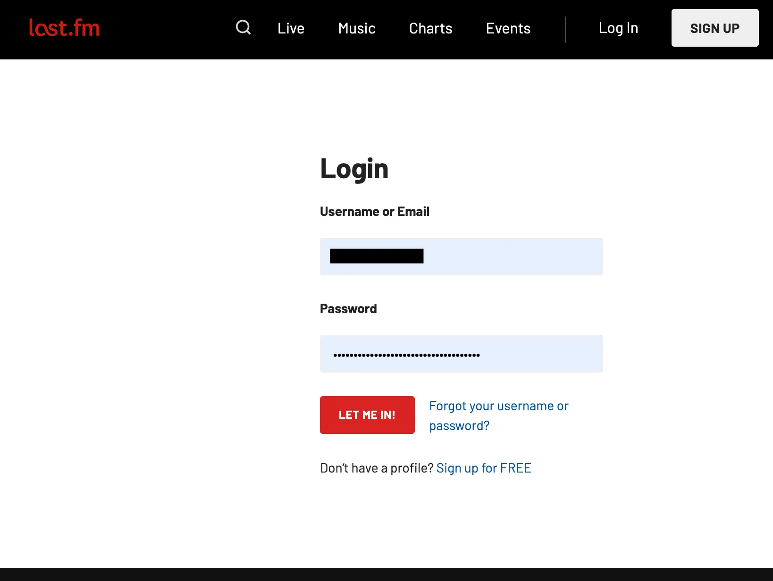This screenshot has width=773, height=581.
Task: Open the Events page
Action: pyautogui.click(x=508, y=28)
